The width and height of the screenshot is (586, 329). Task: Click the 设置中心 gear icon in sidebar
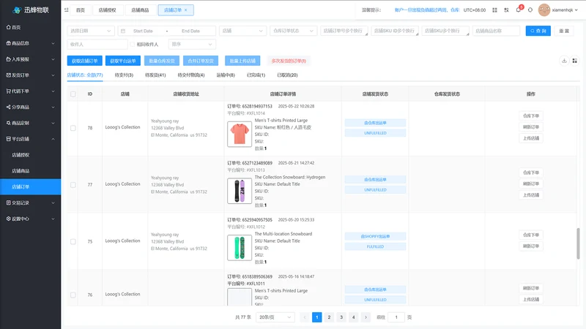coord(9,219)
